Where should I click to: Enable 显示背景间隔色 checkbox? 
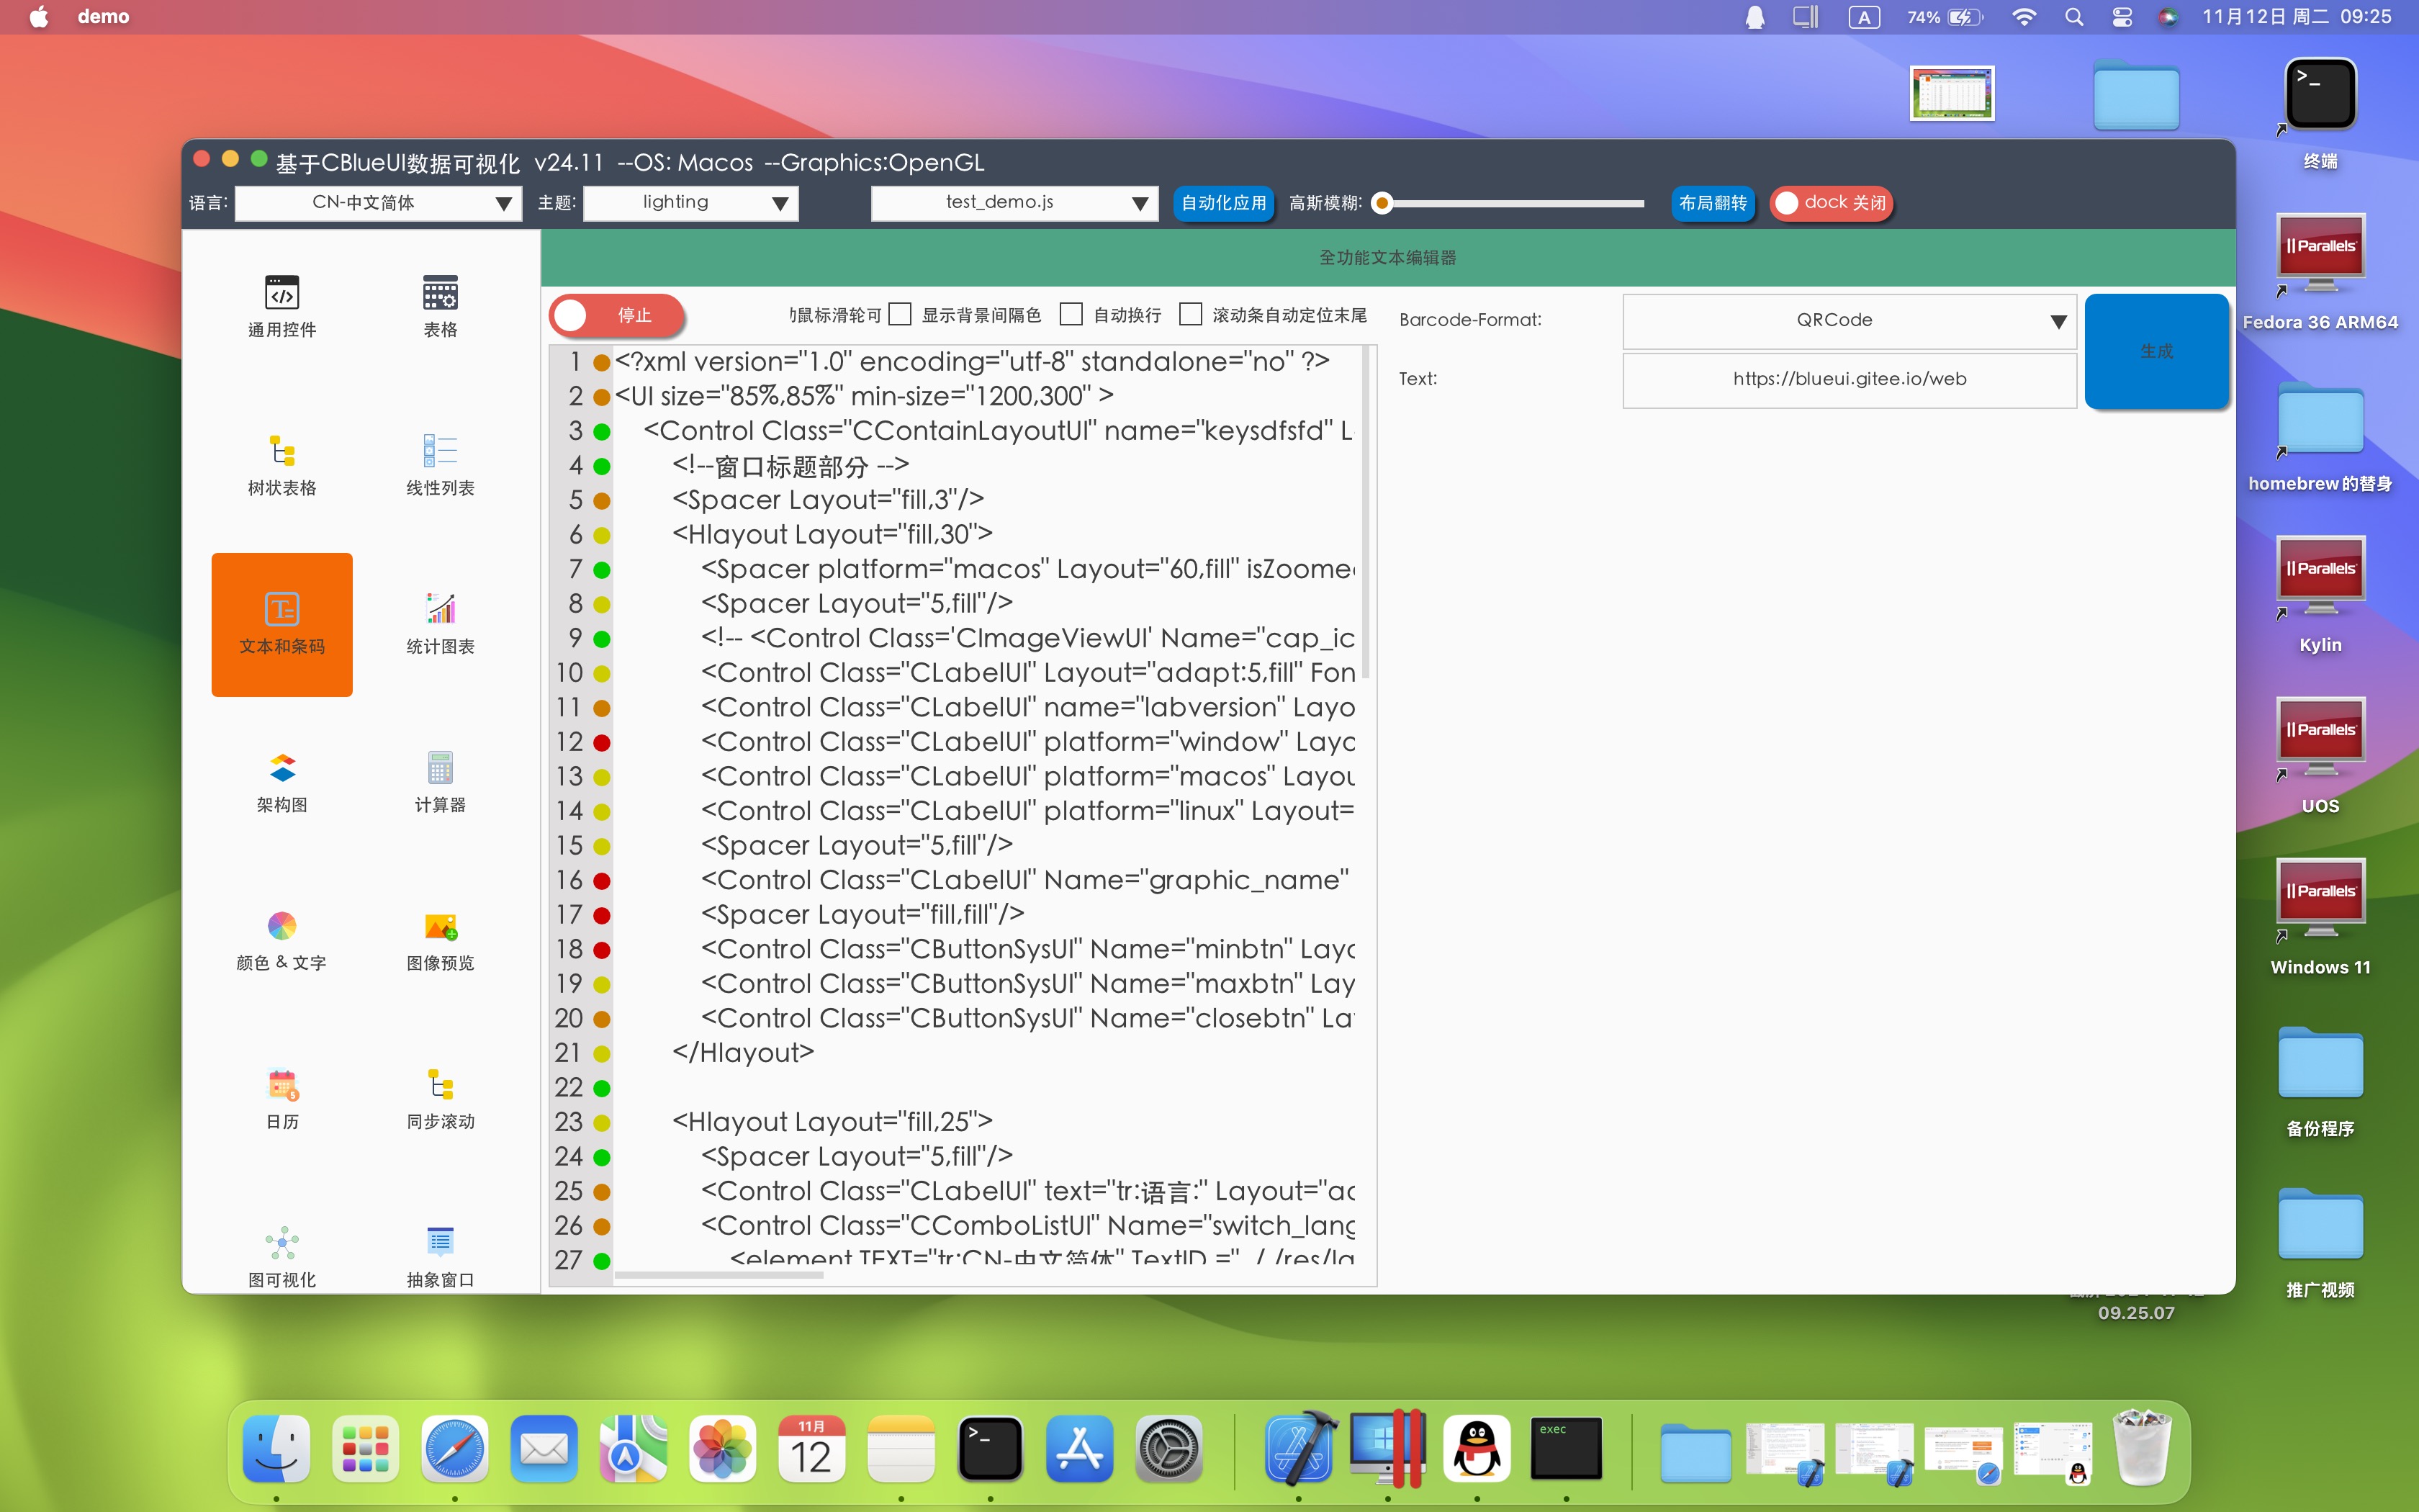click(x=900, y=315)
